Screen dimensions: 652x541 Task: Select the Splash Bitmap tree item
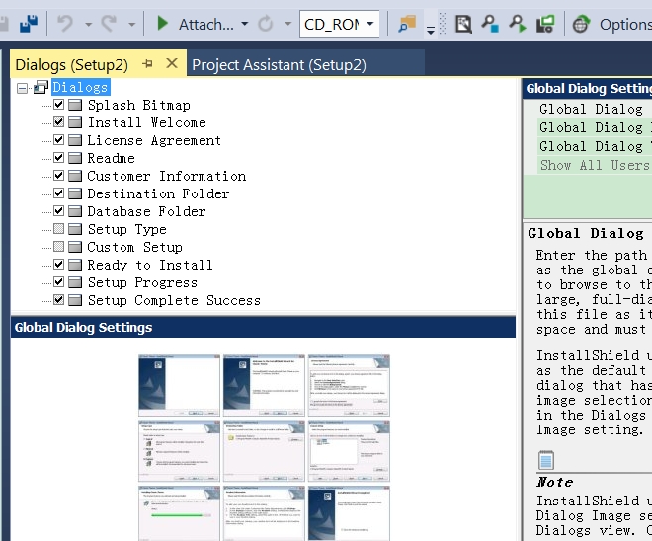[139, 105]
